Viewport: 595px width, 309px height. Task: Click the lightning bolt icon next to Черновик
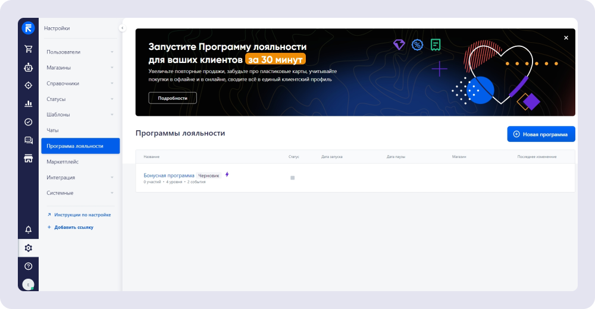[227, 174]
